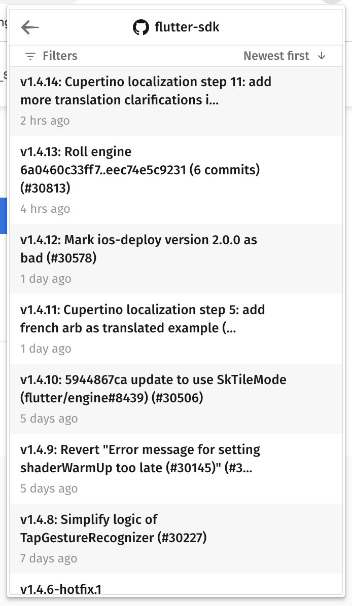
Task: Click the '2 hrs ago' timestamp
Action: coord(45,121)
